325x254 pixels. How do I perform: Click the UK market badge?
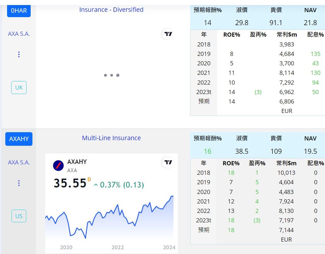pyautogui.click(x=19, y=88)
